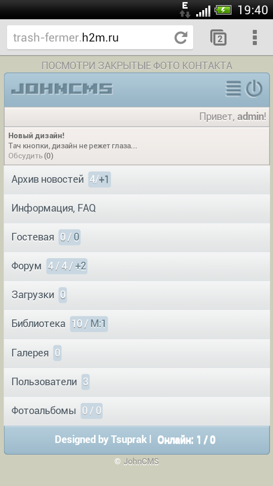This screenshot has height=486, width=273.
Task: Open the JohnCMS hamburger menu icon
Action: click(x=233, y=89)
